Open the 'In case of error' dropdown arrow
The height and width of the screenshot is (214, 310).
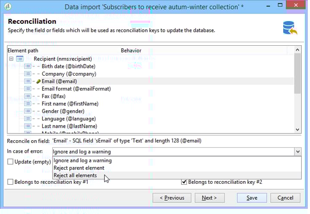pyautogui.click(x=298, y=152)
